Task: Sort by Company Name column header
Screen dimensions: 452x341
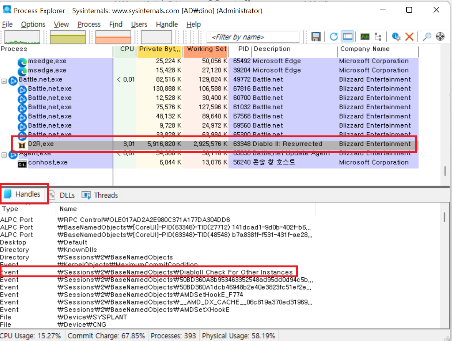Action: pos(378,49)
